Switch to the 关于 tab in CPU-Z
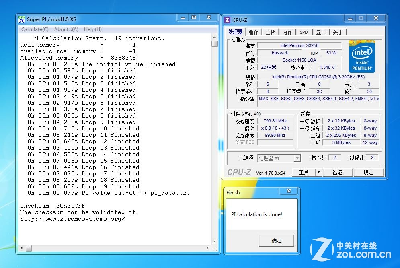The height and width of the screenshot is (268, 400). click(338, 32)
